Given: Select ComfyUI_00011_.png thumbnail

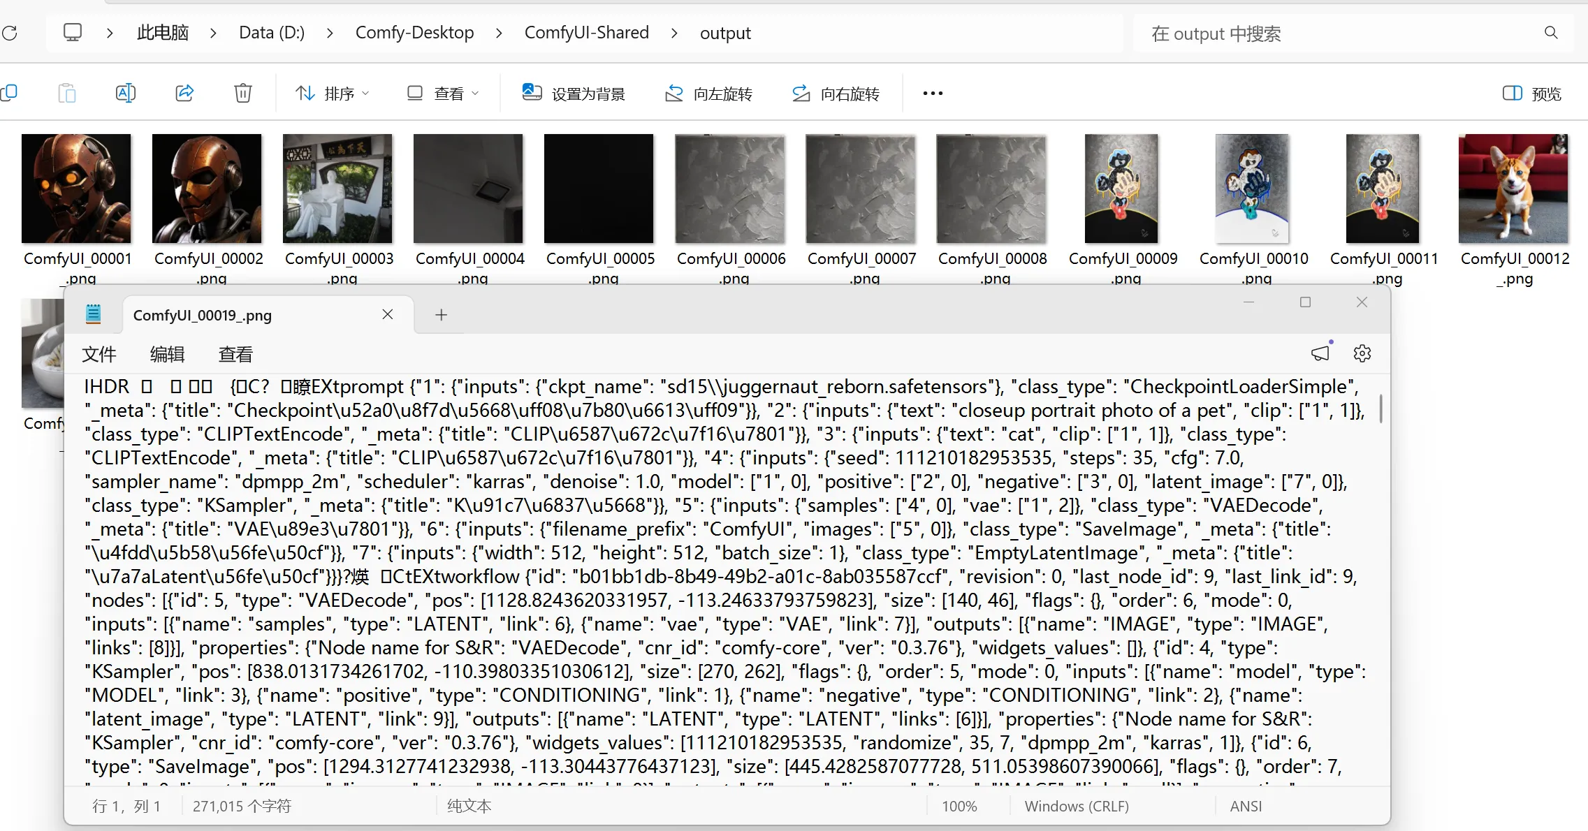Looking at the screenshot, I should (1383, 189).
